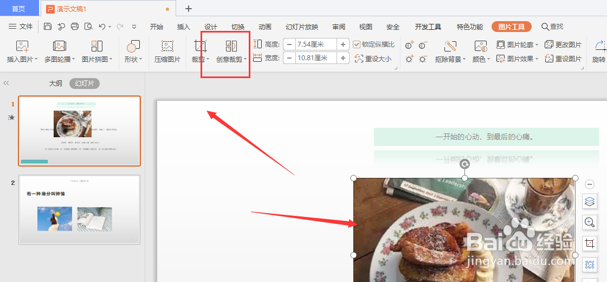
Task: Click the 颜色 color tool icon
Action: point(480,47)
